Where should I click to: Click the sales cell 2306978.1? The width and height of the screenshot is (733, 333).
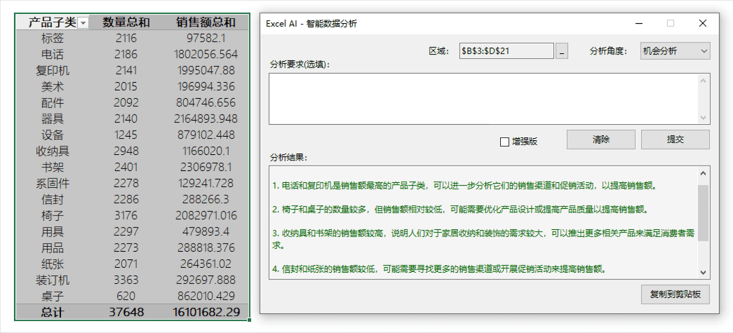click(206, 167)
